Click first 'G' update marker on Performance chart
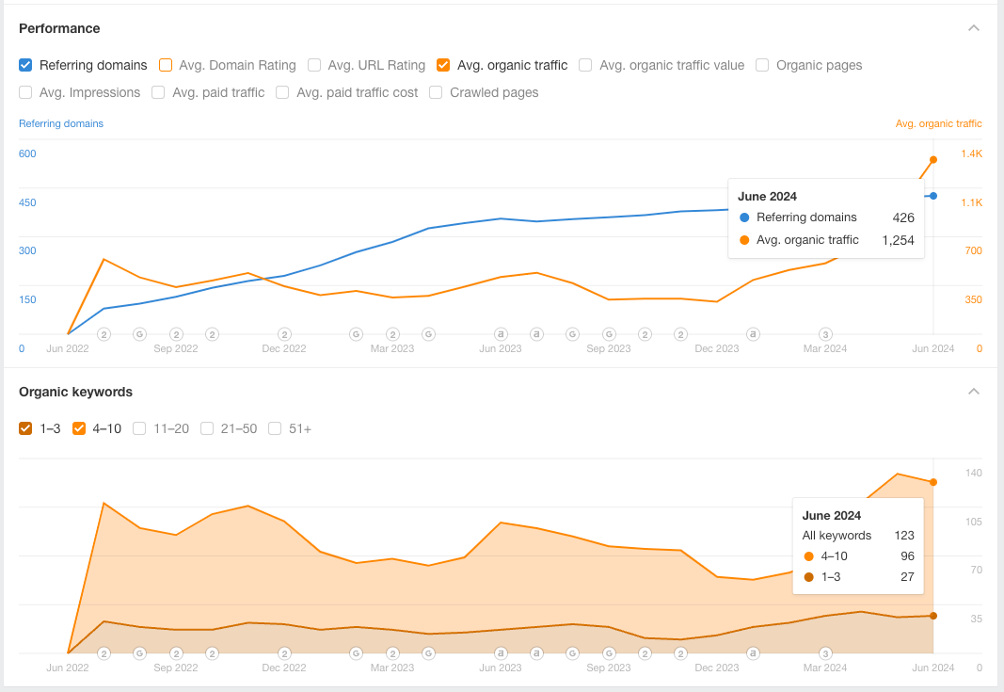This screenshot has width=1004, height=692. [139, 334]
